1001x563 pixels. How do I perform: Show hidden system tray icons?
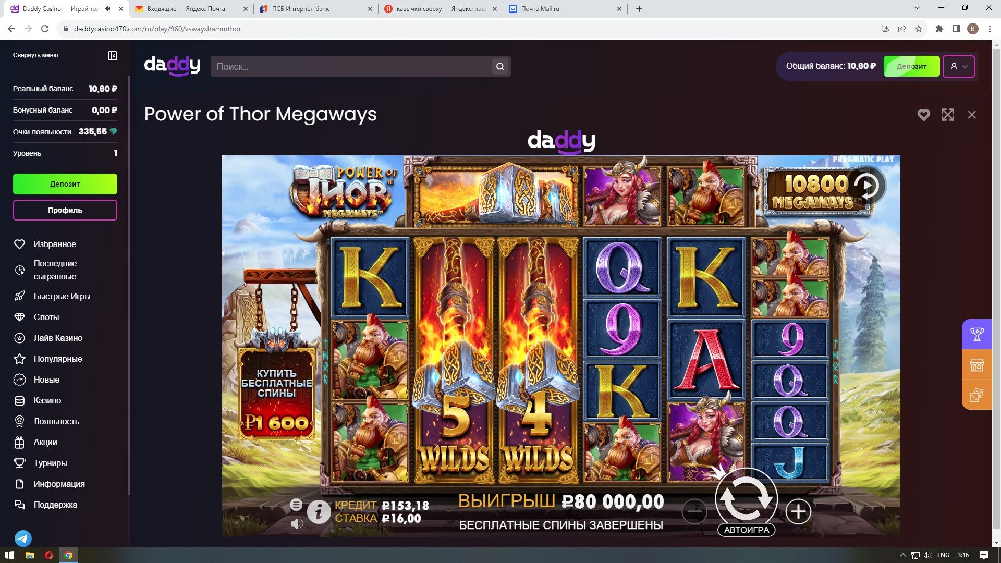click(902, 555)
